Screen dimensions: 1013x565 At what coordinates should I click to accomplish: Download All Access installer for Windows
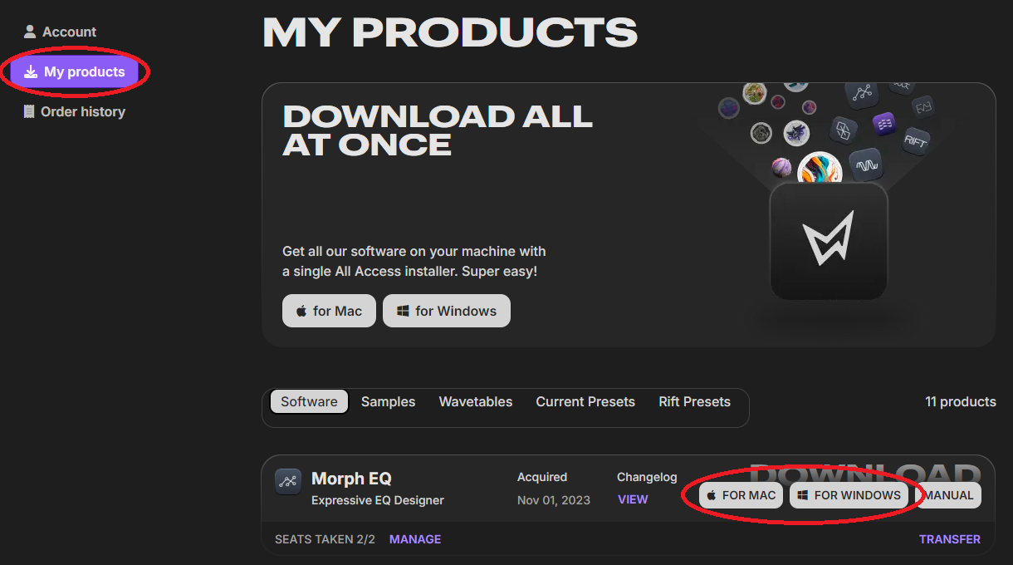447,311
